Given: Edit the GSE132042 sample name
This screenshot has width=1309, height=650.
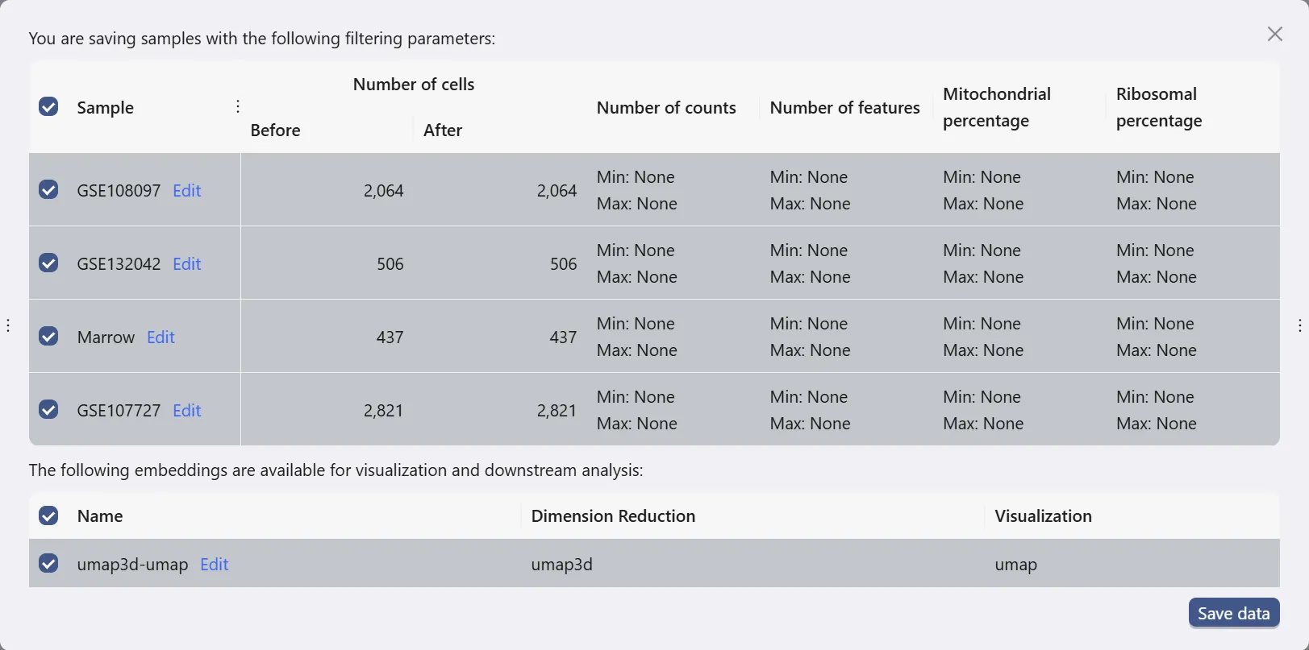Looking at the screenshot, I should (x=186, y=264).
